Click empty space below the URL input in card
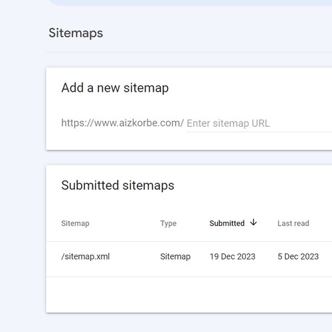The width and height of the screenshot is (332, 332). click(x=189, y=141)
